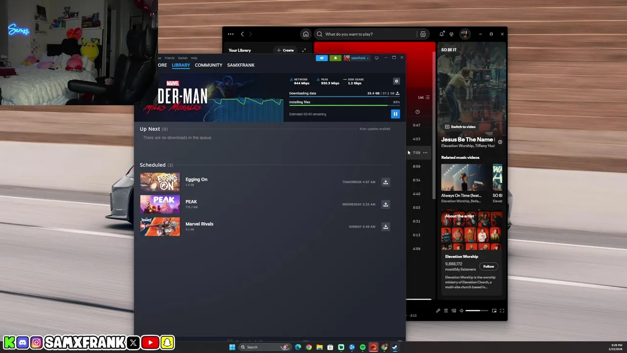627x353 pixels.
Task: Mute Spotify volume speaker icon
Action: (461, 311)
